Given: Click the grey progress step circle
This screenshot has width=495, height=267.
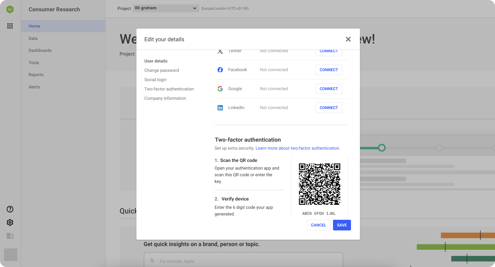Looking at the screenshot, I should pyautogui.click(x=439, y=148).
